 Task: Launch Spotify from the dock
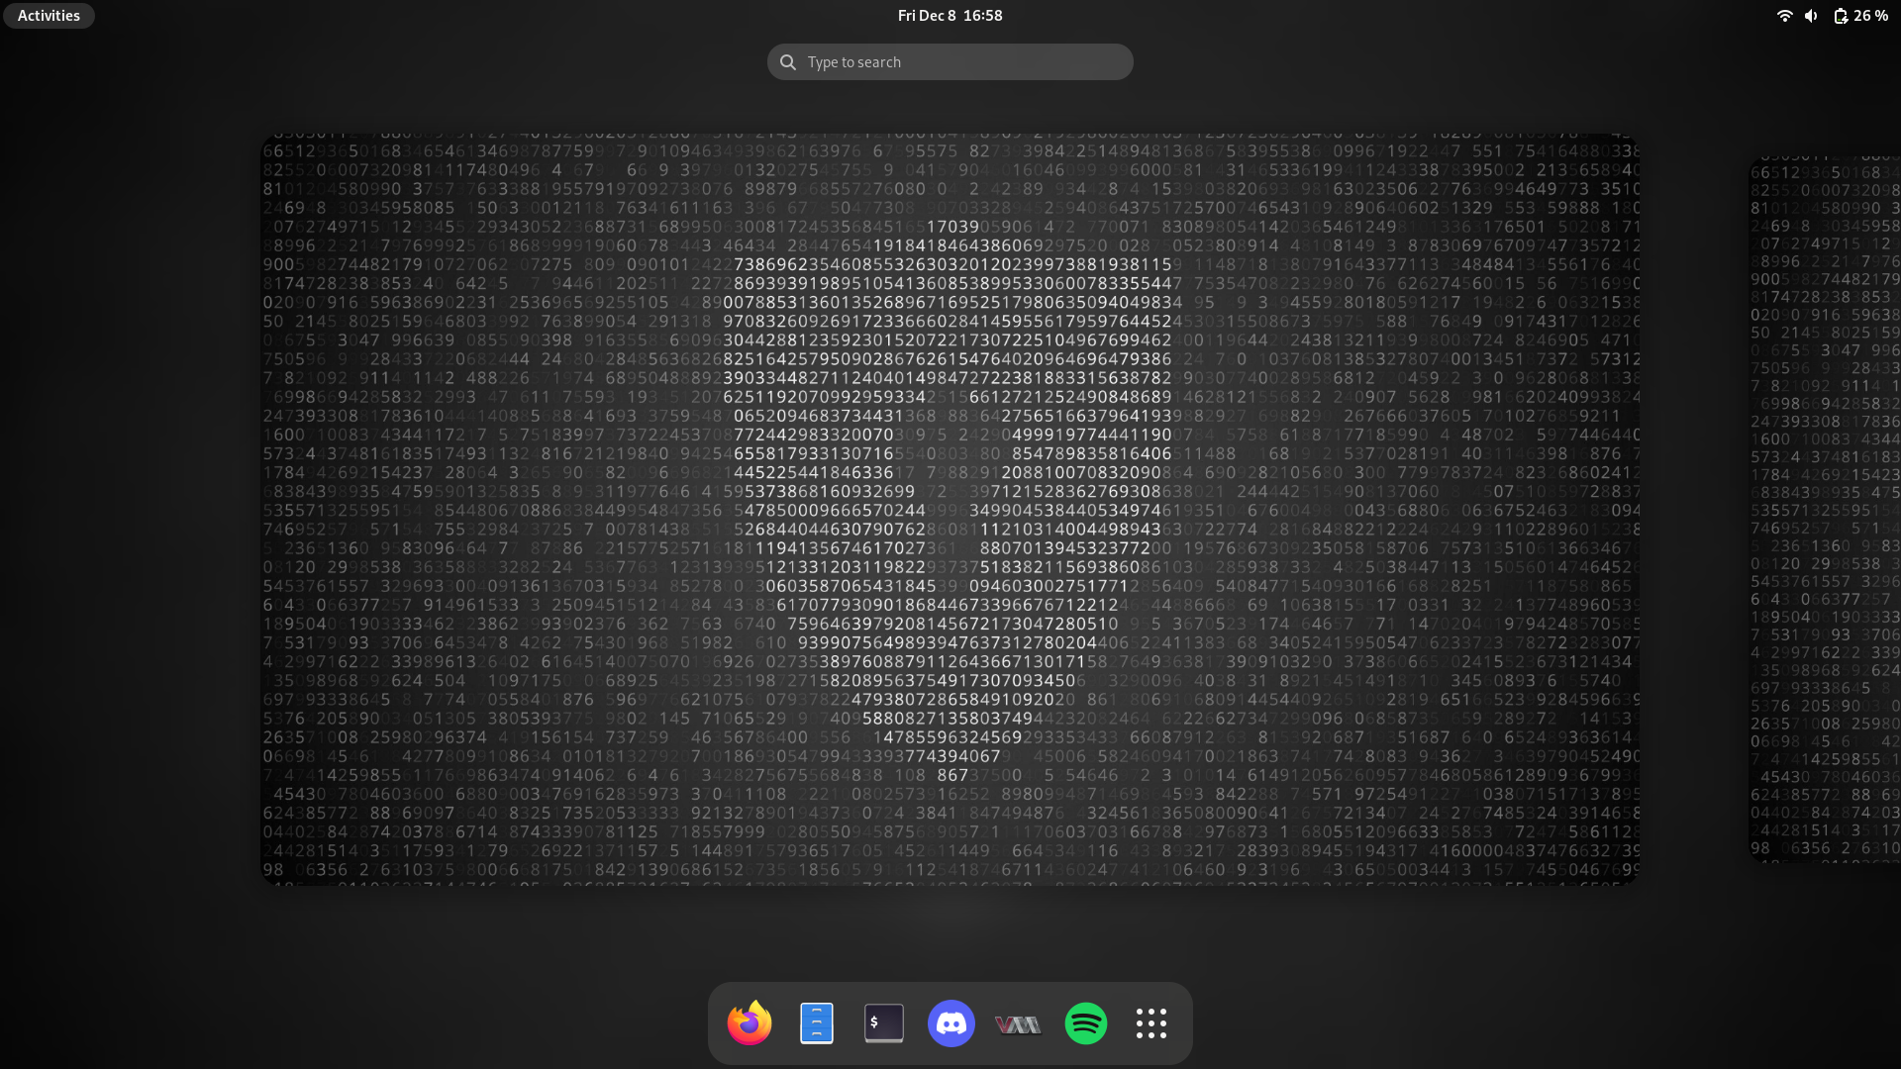(x=1086, y=1023)
